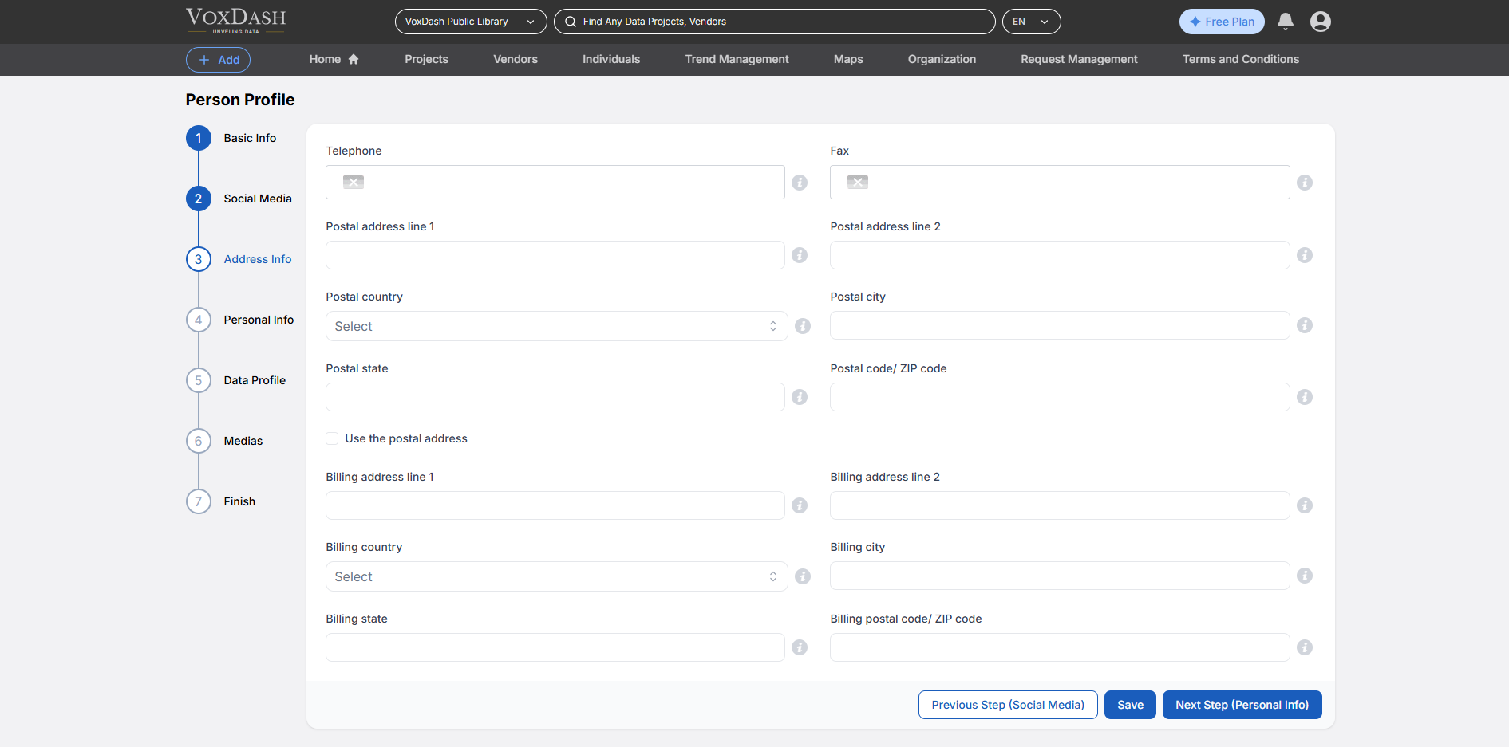Image resolution: width=1509 pixels, height=747 pixels.
Task: Show info for Postal address line 2
Action: (x=1305, y=255)
